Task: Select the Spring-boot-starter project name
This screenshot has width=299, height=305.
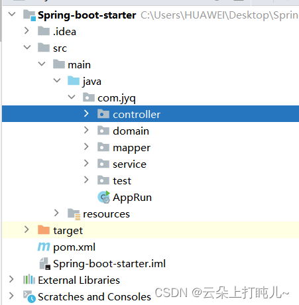Action: point(87,15)
